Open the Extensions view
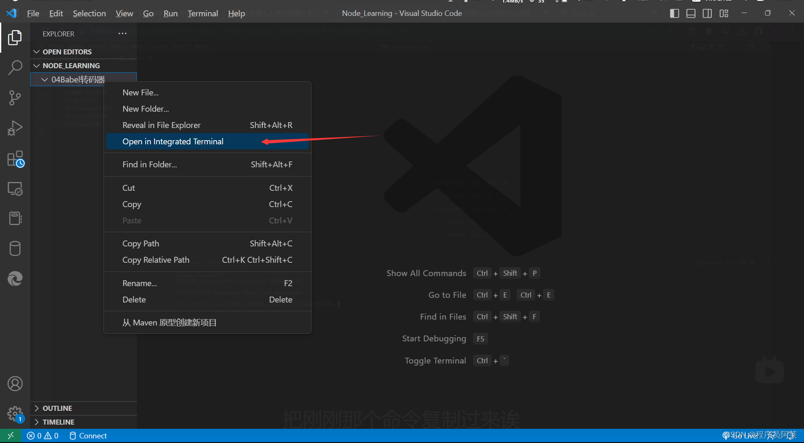Screen dimensions: 804x443 (x=15, y=159)
